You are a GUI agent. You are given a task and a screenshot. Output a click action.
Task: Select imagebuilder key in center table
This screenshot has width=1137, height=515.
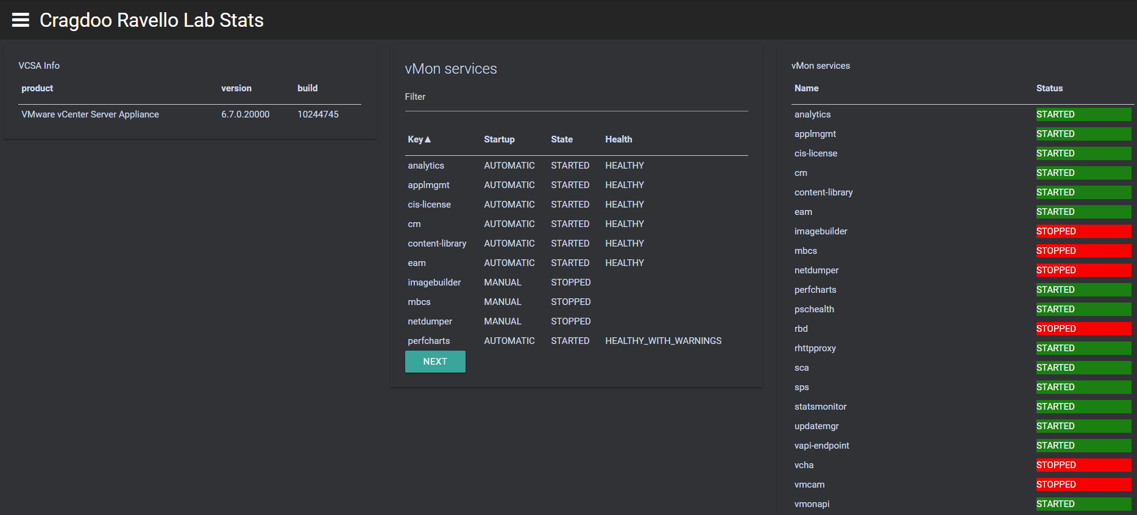434,282
